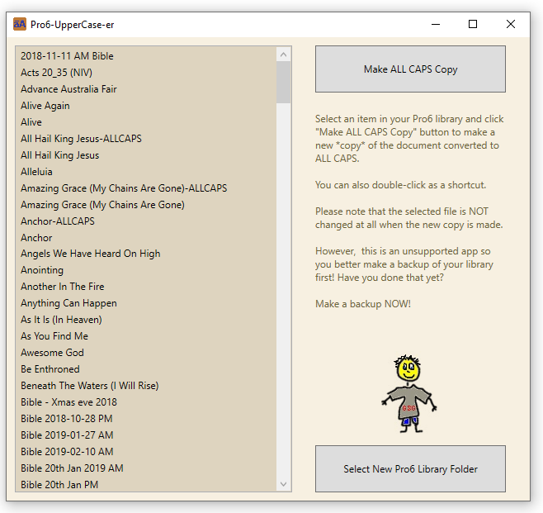The height and width of the screenshot is (513, 543).
Task: Select 'Anchor-ALLCAPS' list item
Action: (x=146, y=221)
